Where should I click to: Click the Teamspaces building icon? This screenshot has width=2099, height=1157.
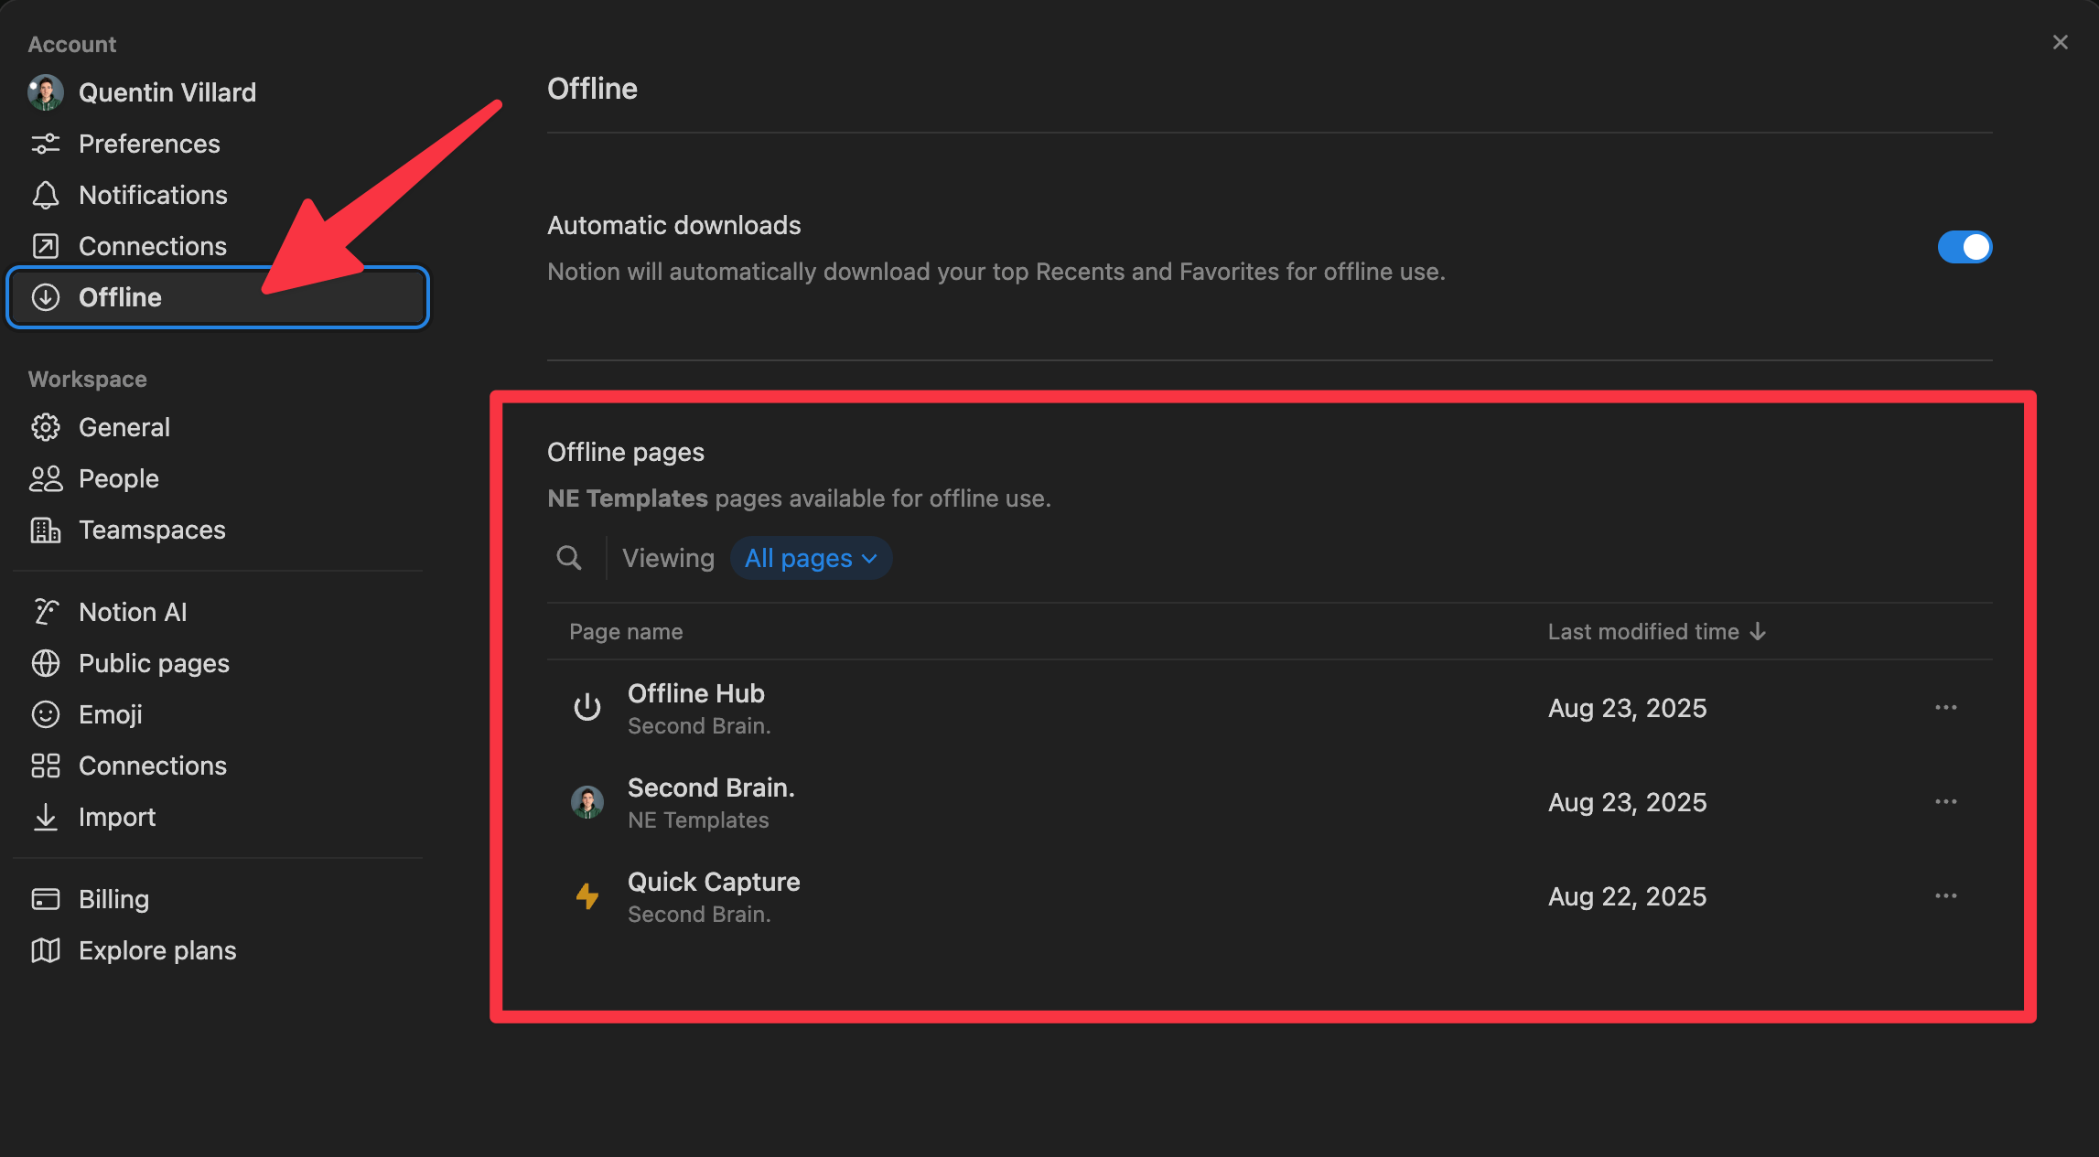46,530
